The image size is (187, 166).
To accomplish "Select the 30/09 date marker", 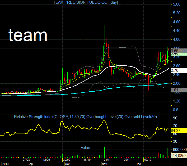I will [67, 160].
